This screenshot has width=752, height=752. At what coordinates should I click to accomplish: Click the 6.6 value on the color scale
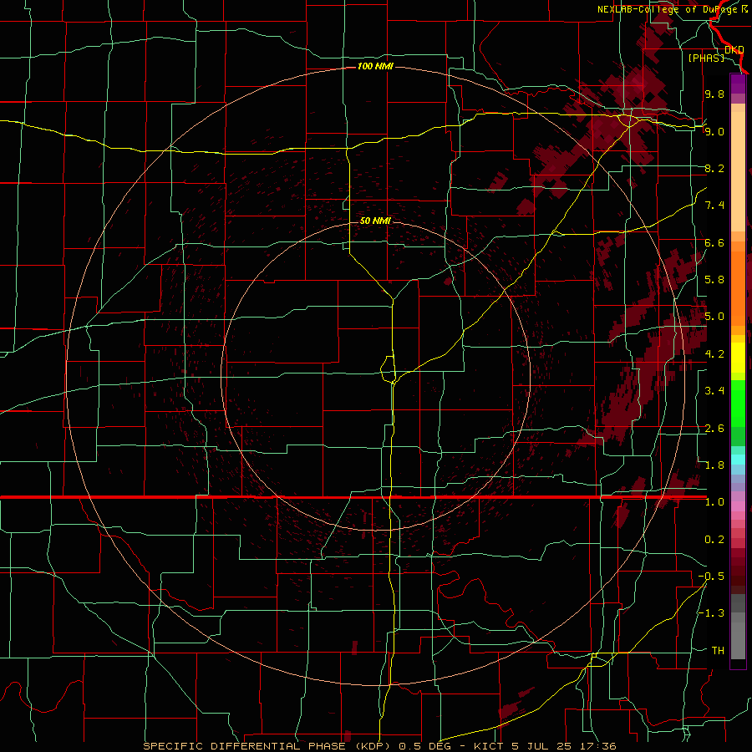714,242
